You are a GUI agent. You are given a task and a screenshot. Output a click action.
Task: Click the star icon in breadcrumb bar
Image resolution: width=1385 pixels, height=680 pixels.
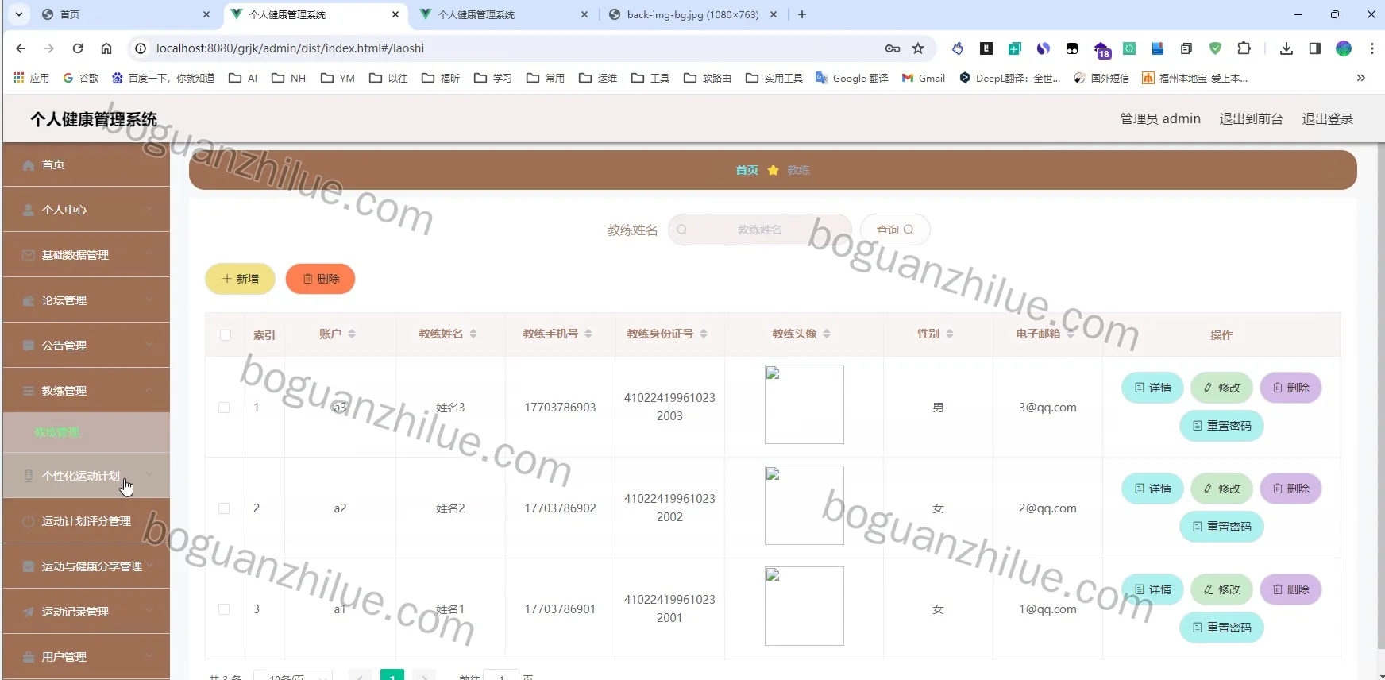coord(773,170)
